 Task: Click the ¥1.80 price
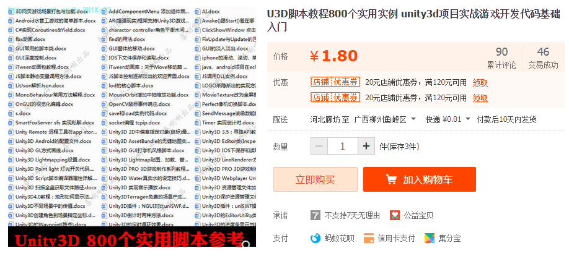point(334,56)
